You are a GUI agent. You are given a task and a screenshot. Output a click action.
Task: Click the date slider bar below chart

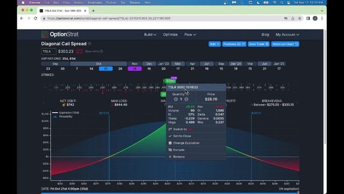click(x=170, y=193)
